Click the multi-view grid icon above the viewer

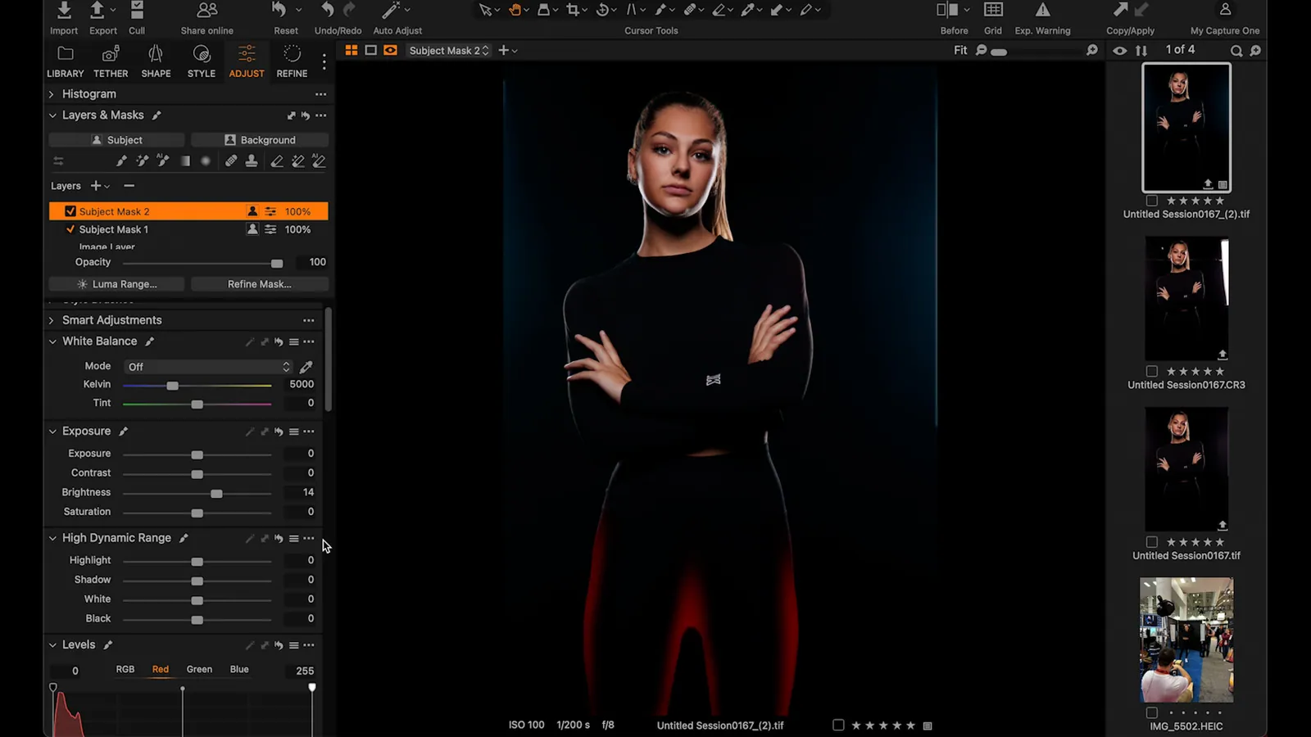352,50
